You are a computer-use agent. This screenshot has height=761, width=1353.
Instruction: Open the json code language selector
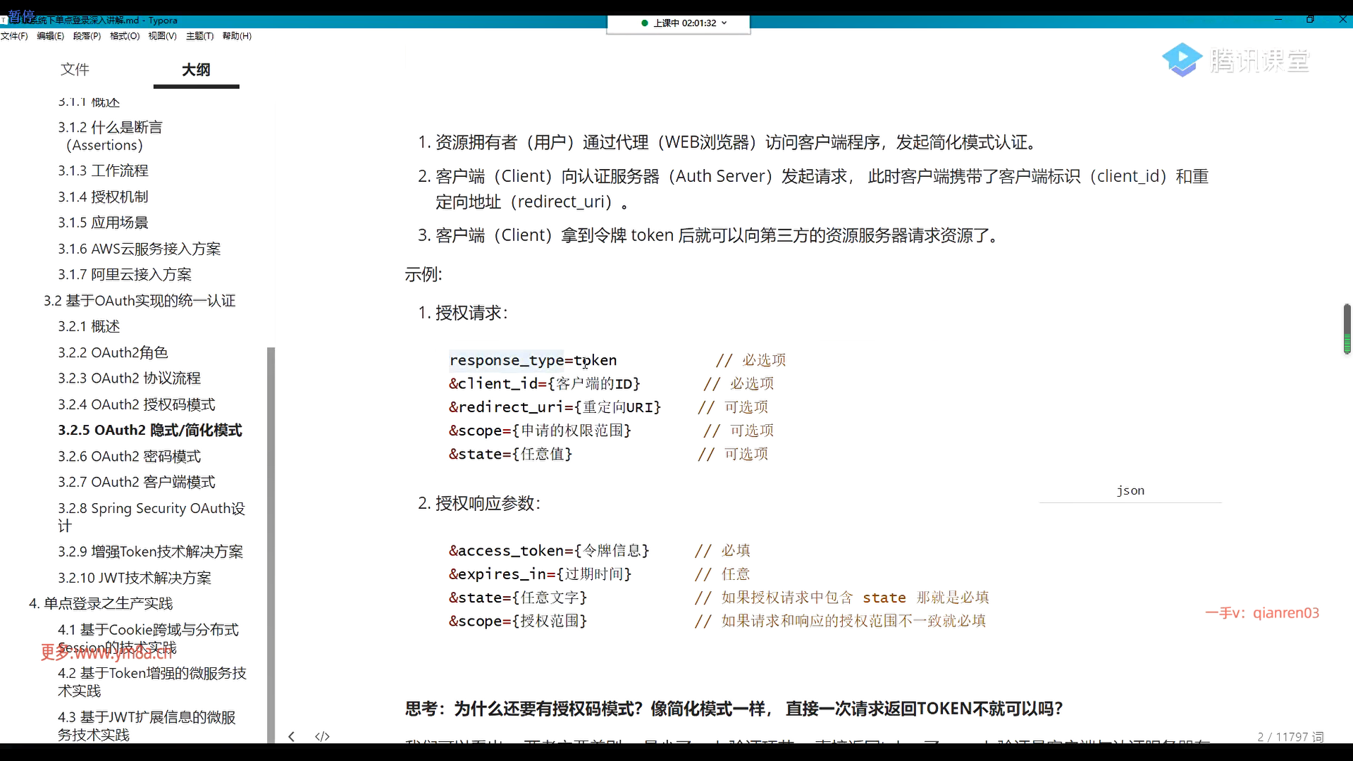(x=1130, y=490)
